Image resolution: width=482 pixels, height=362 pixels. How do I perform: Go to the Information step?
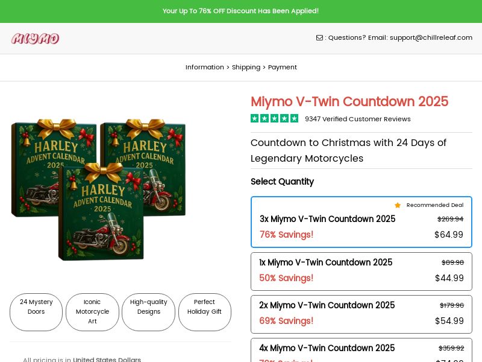click(204, 67)
